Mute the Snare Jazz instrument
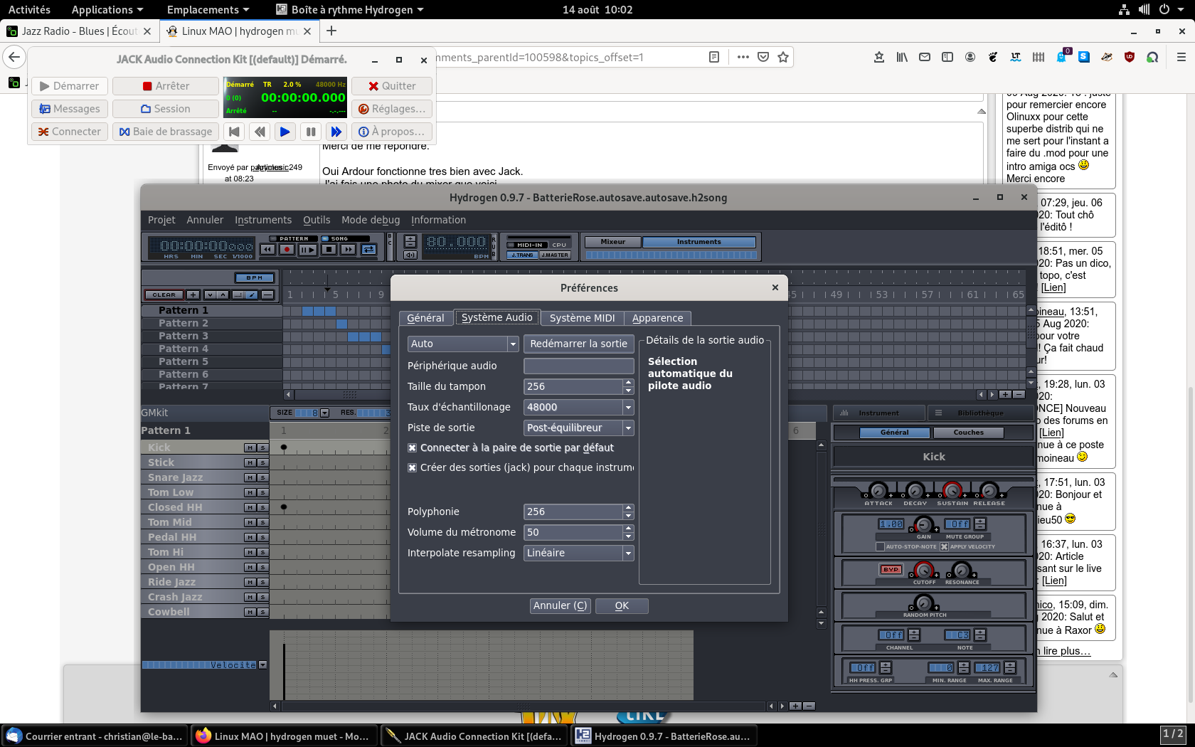The height and width of the screenshot is (747, 1195). tap(250, 477)
